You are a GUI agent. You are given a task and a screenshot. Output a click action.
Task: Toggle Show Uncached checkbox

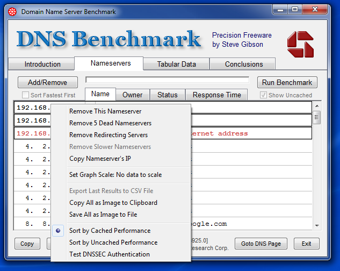(263, 95)
